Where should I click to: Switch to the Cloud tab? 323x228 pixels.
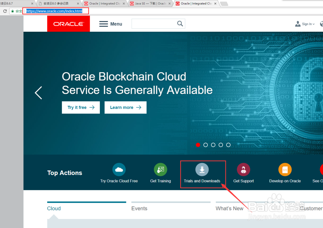tap(54, 208)
